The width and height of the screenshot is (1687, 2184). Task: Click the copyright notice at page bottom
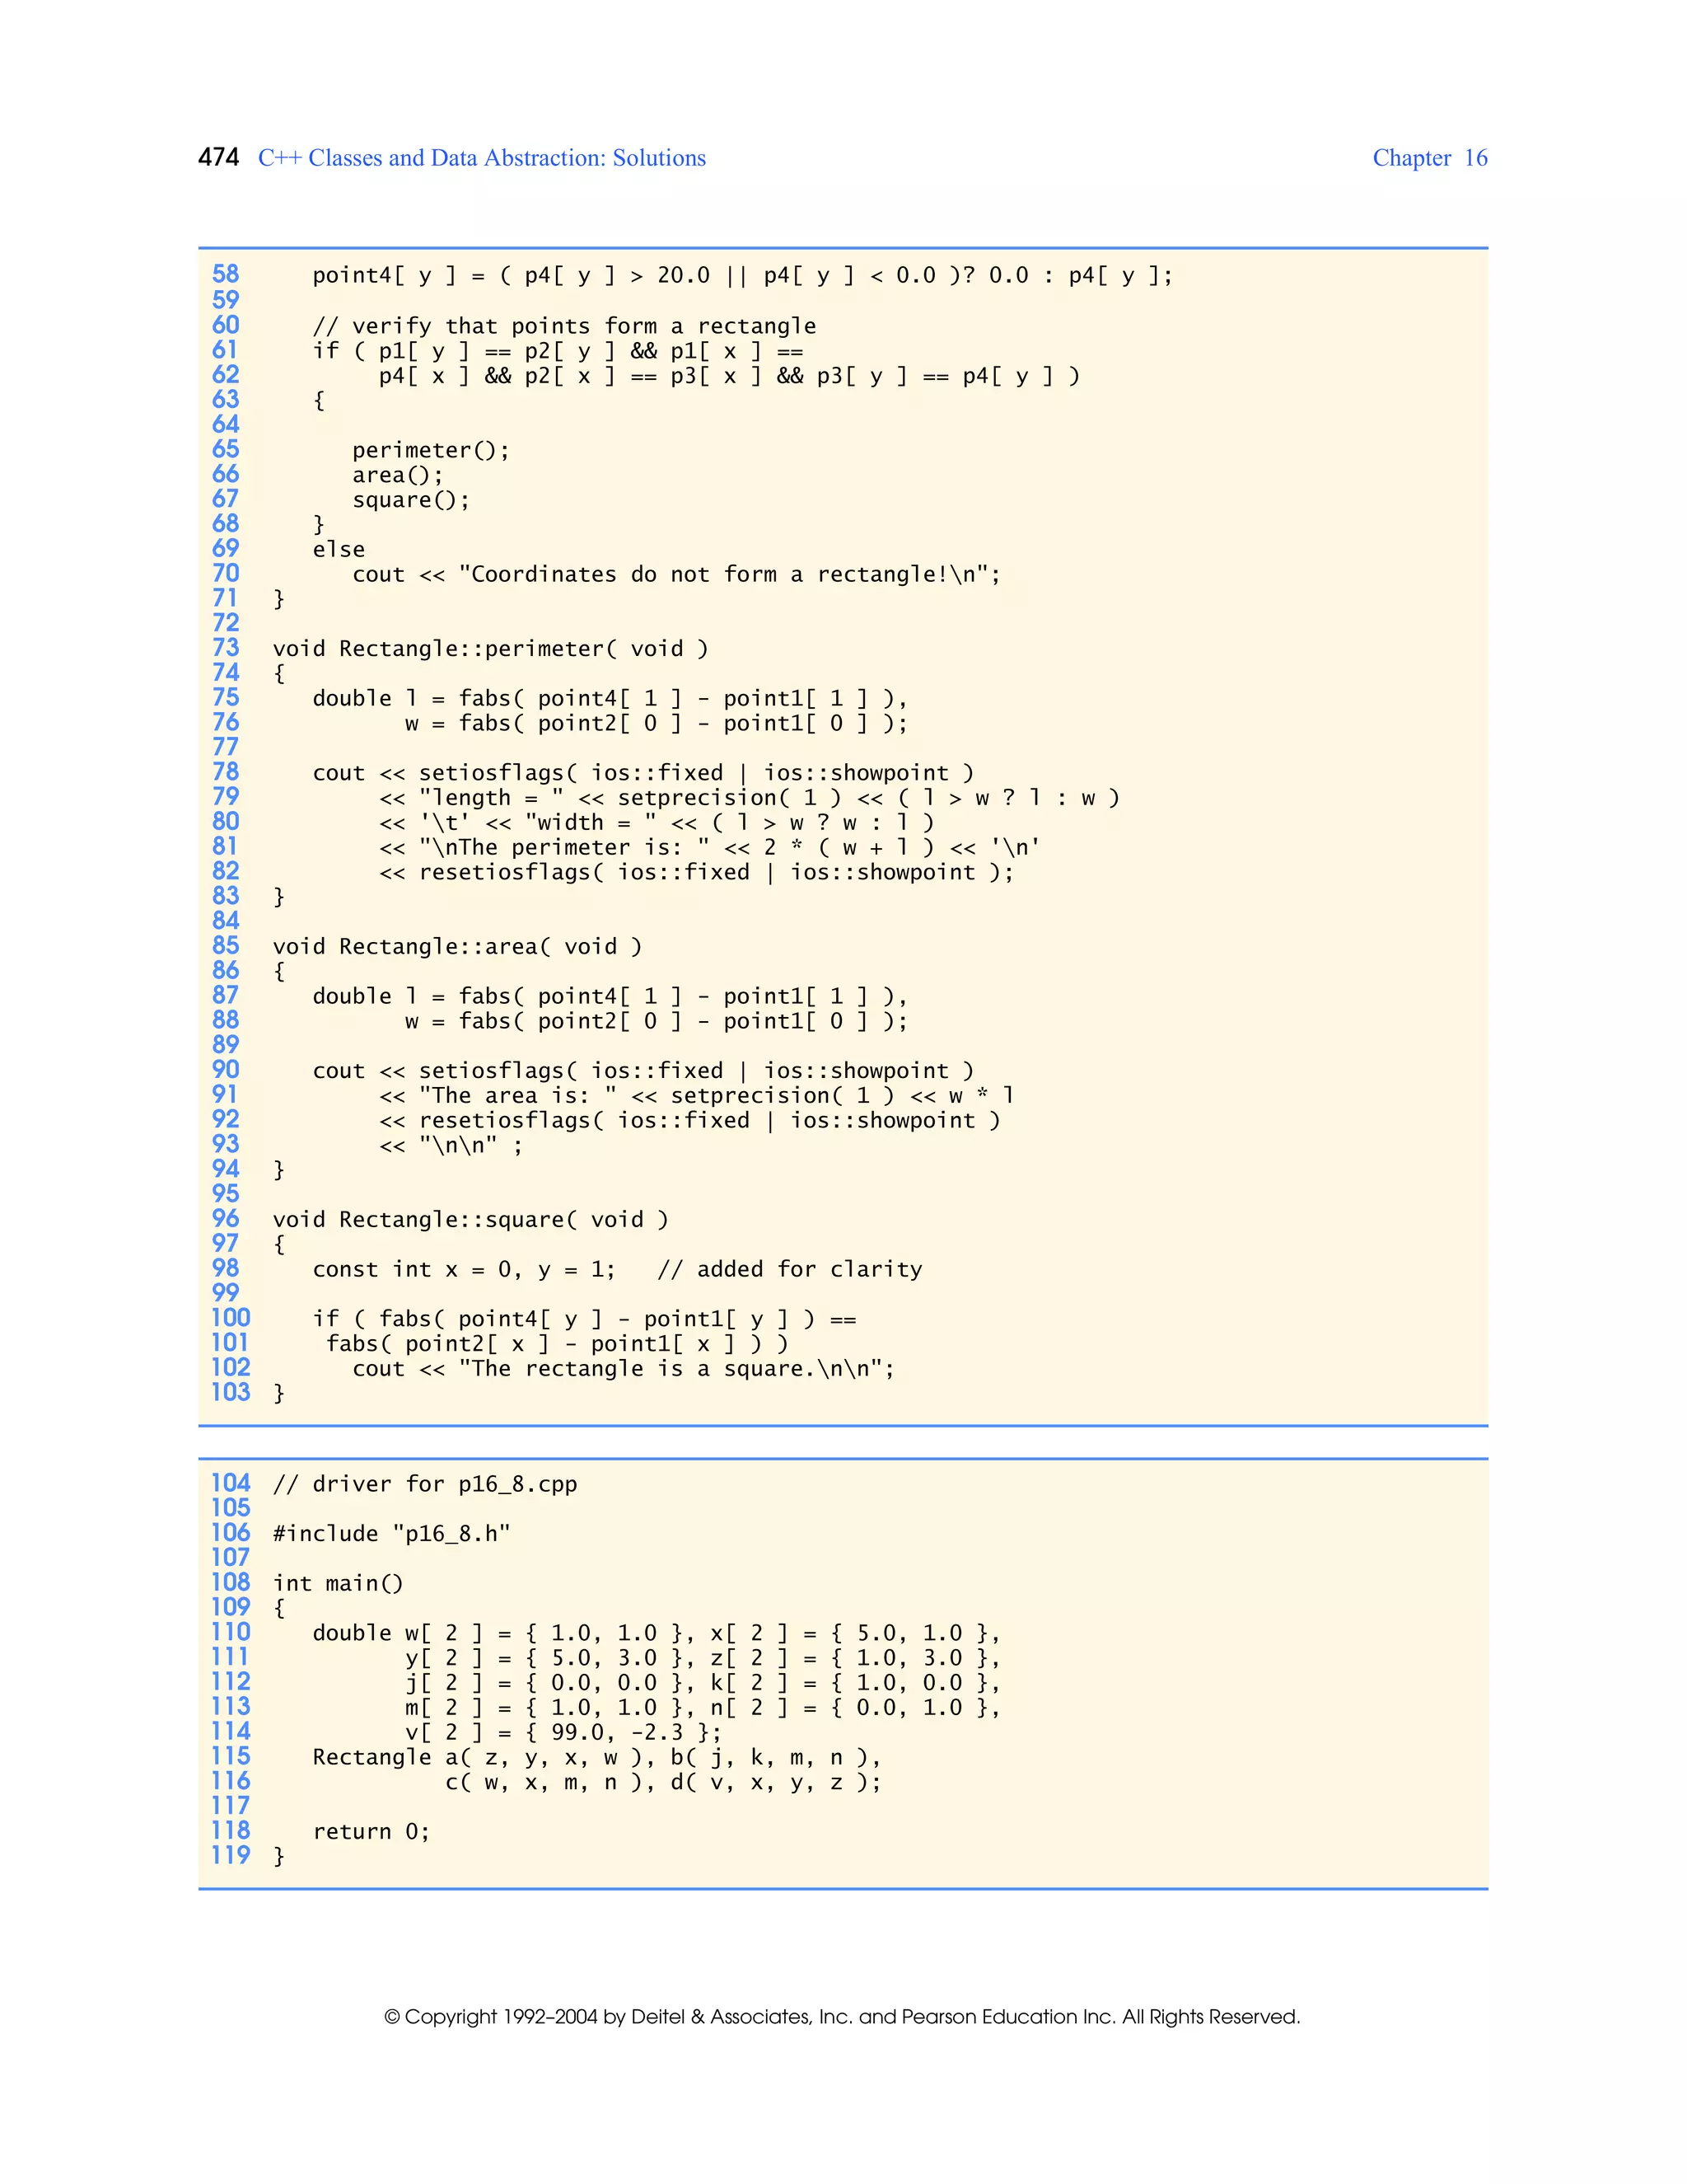click(843, 2017)
